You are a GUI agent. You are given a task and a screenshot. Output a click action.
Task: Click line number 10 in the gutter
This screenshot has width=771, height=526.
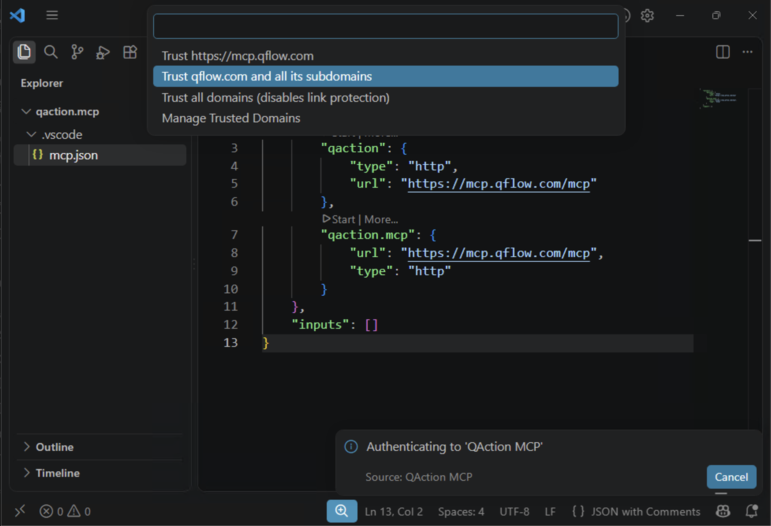point(231,289)
